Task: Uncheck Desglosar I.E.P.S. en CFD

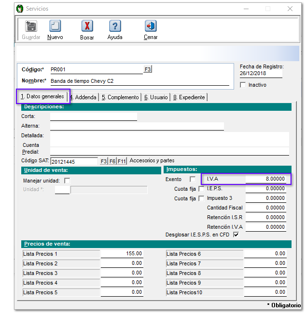Action: click(236, 235)
